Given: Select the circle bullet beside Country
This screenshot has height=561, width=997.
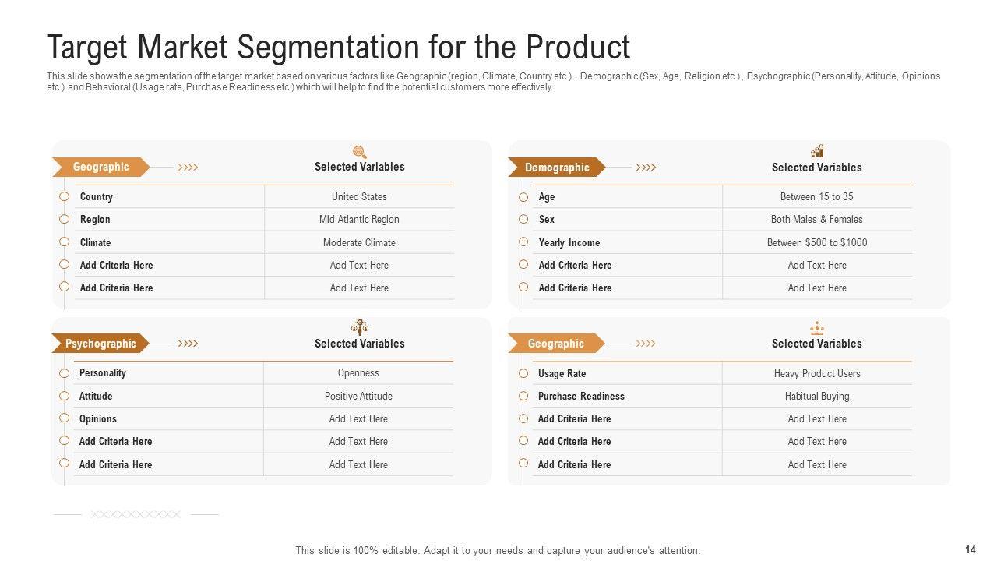Looking at the screenshot, I should pos(65,197).
